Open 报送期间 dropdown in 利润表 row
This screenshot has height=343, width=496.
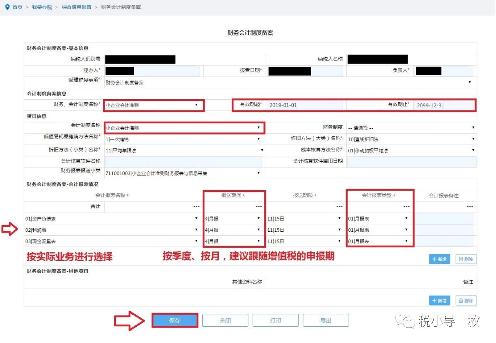pos(233,230)
